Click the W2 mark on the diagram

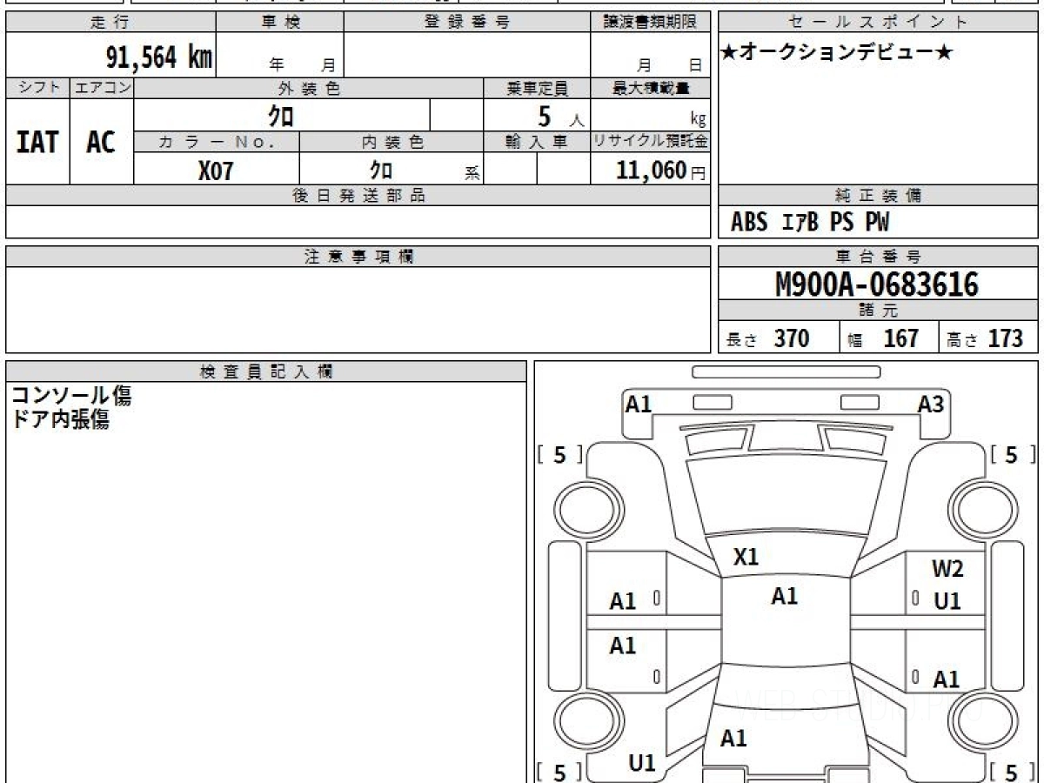[947, 570]
